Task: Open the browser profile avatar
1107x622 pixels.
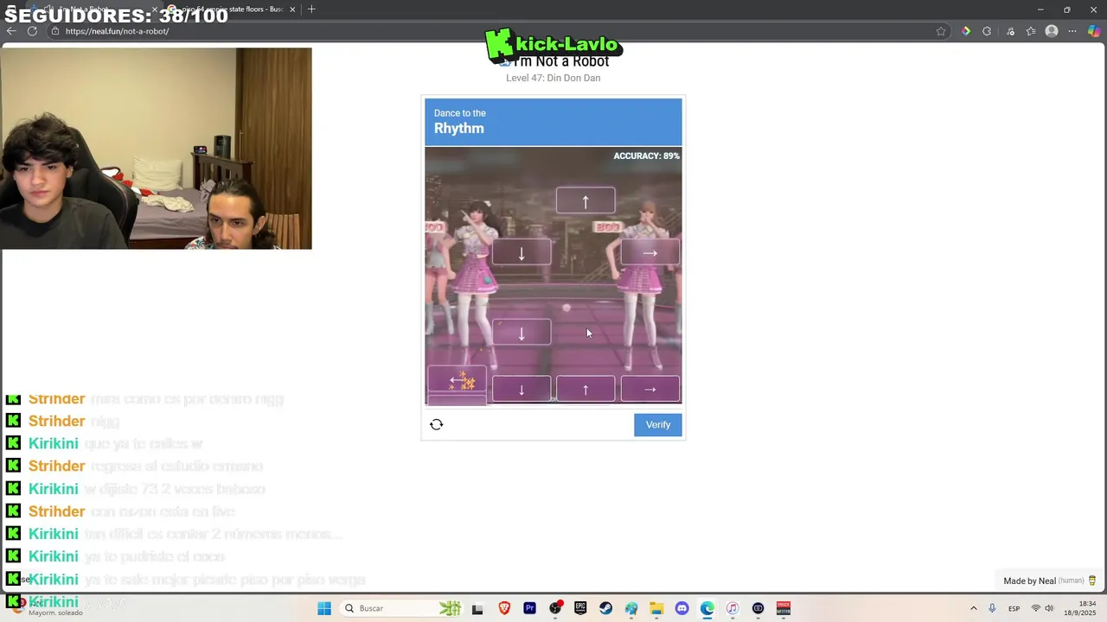Action: click(1052, 31)
